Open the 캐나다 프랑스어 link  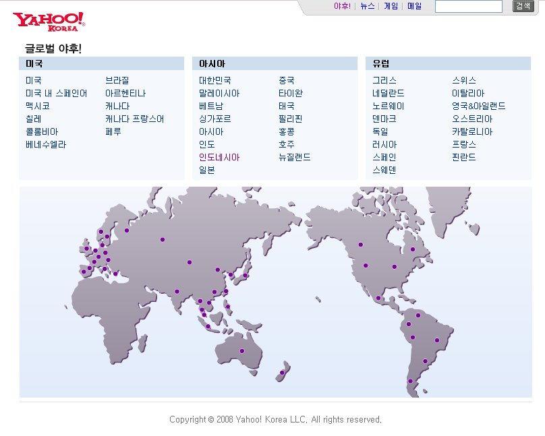pos(134,119)
